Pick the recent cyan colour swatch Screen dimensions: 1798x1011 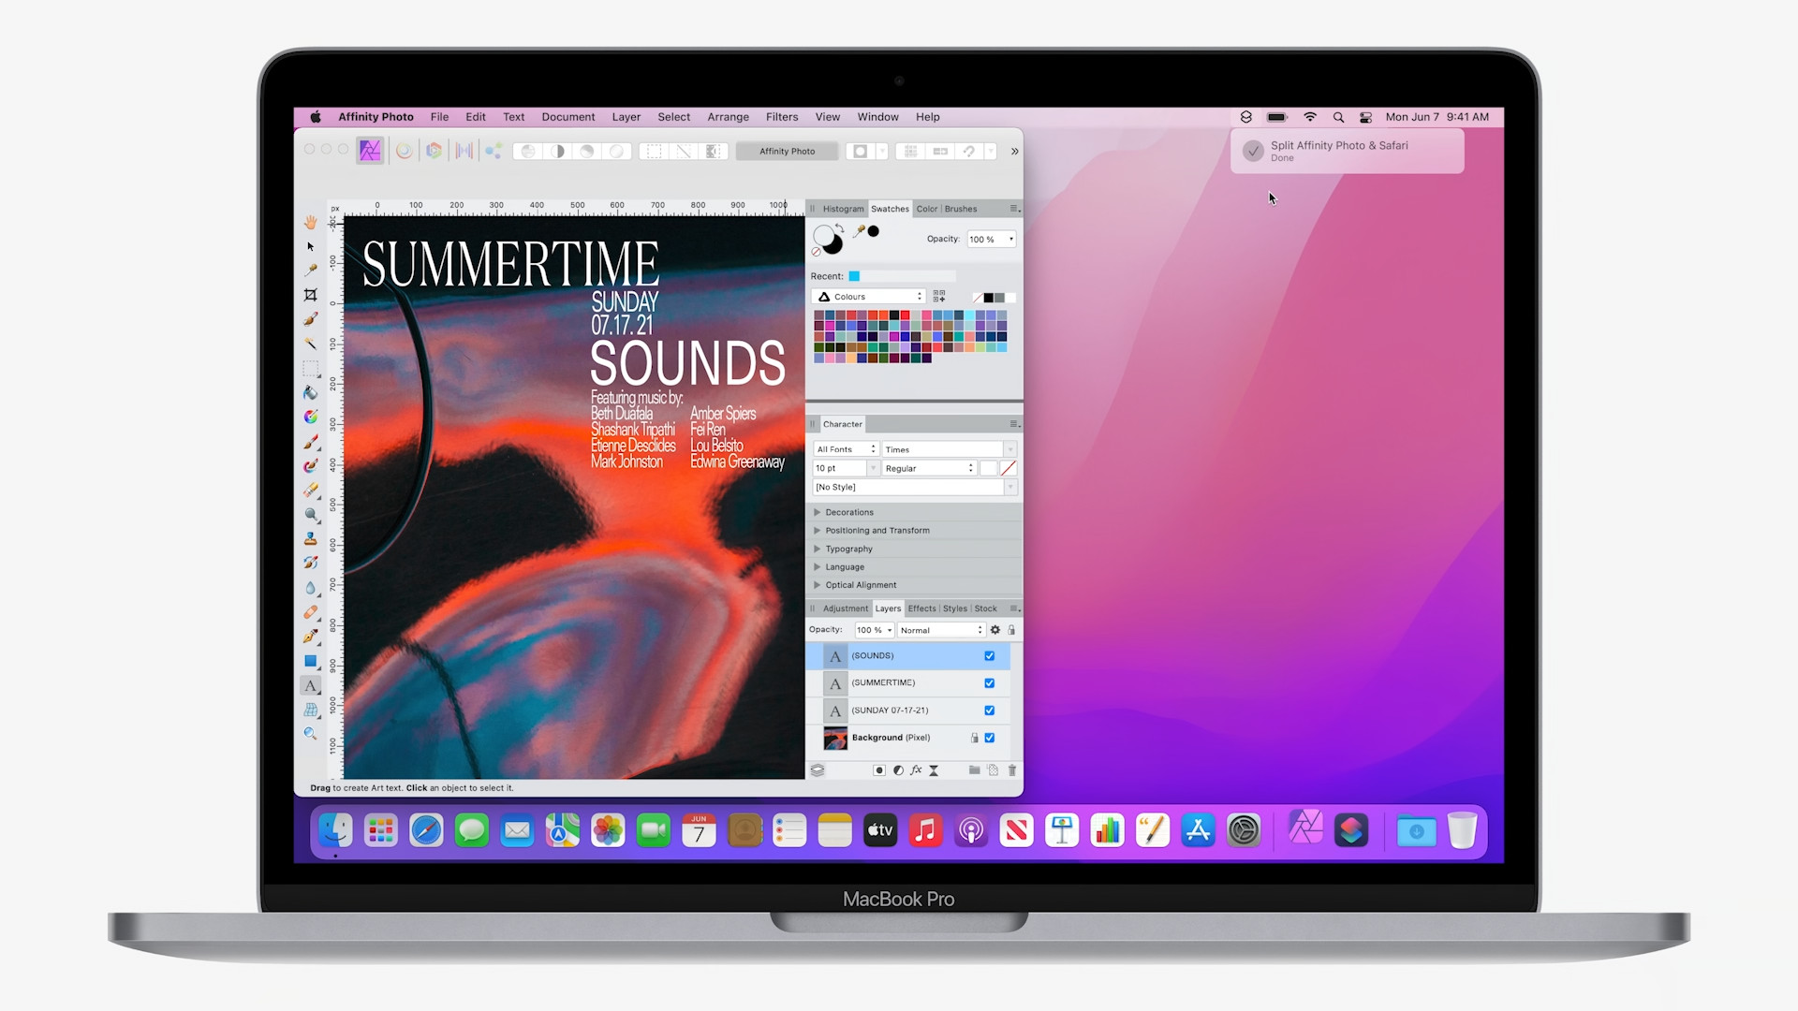point(854,276)
